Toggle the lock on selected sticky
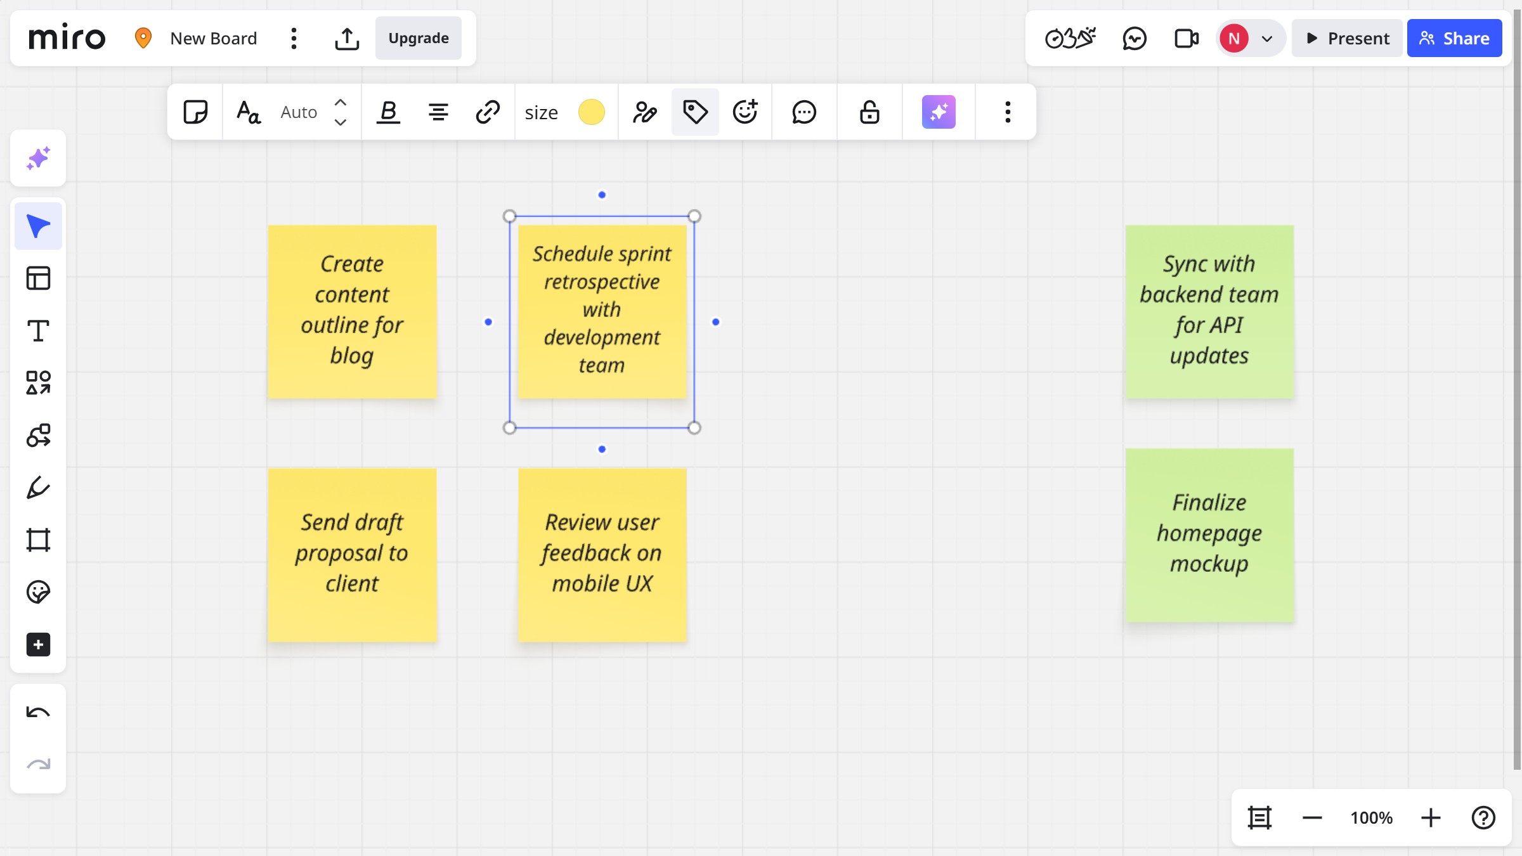 click(869, 112)
